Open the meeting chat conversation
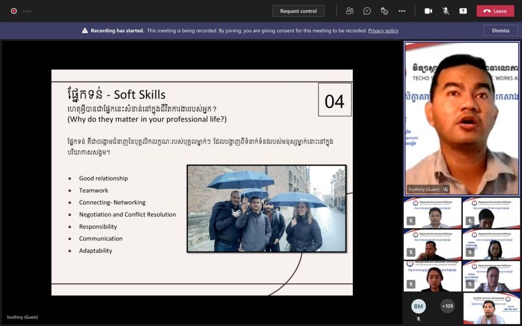The height and width of the screenshot is (326, 522). 367,11
